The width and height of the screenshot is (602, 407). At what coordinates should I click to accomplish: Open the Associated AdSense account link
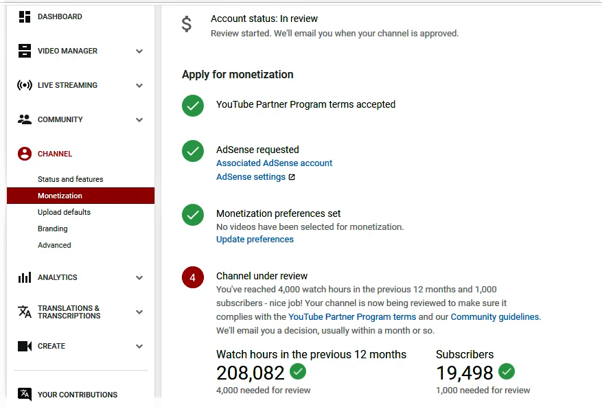pos(274,163)
